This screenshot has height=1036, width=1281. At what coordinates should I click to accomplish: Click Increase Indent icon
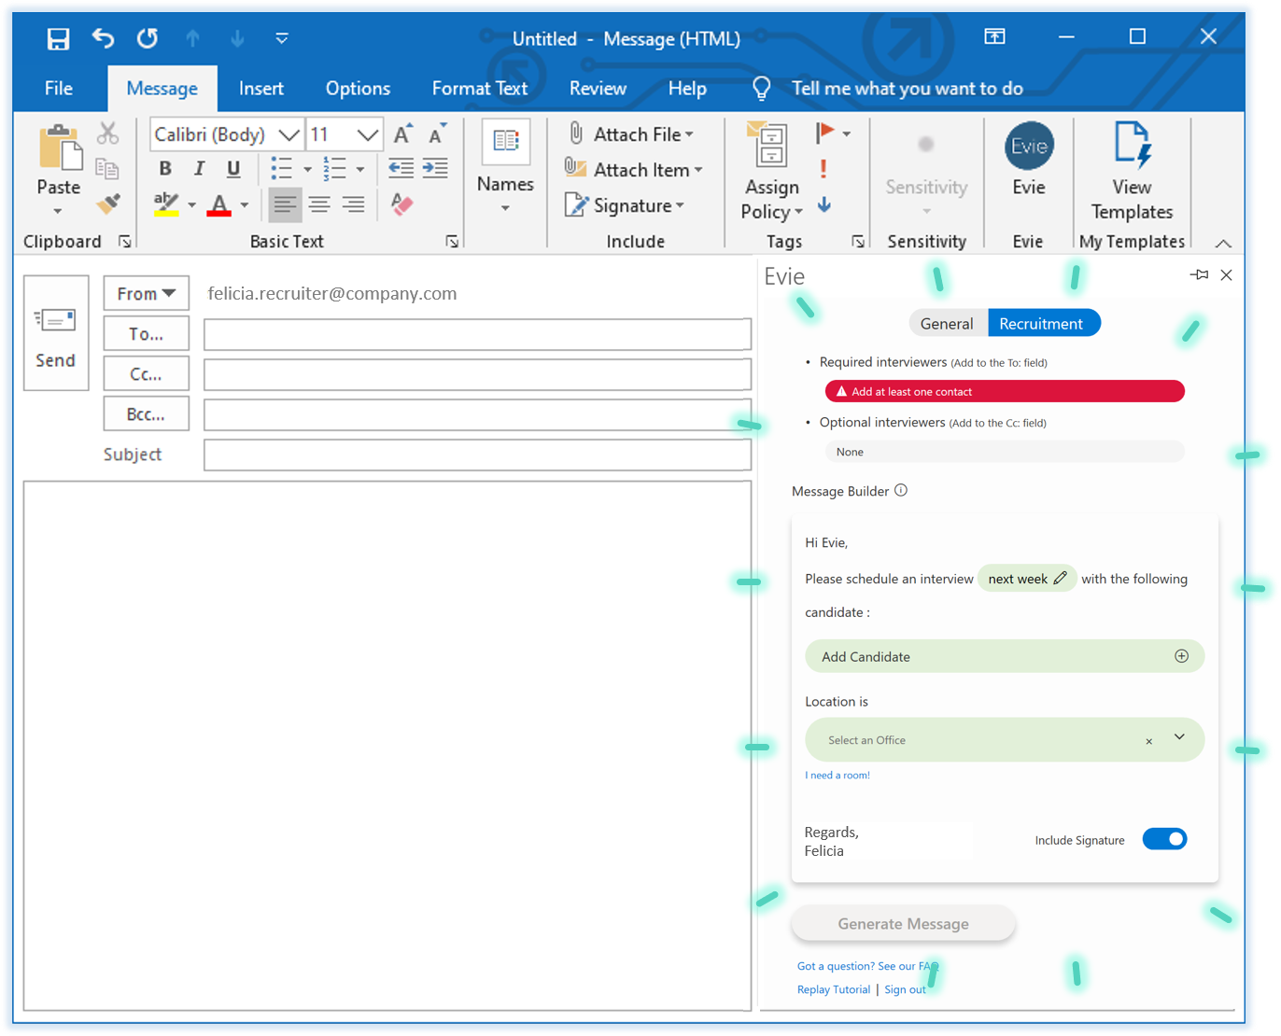tap(435, 169)
